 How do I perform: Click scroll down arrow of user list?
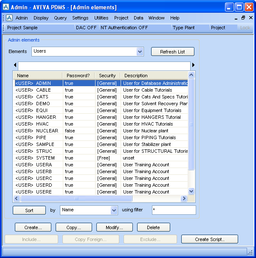[191, 191]
